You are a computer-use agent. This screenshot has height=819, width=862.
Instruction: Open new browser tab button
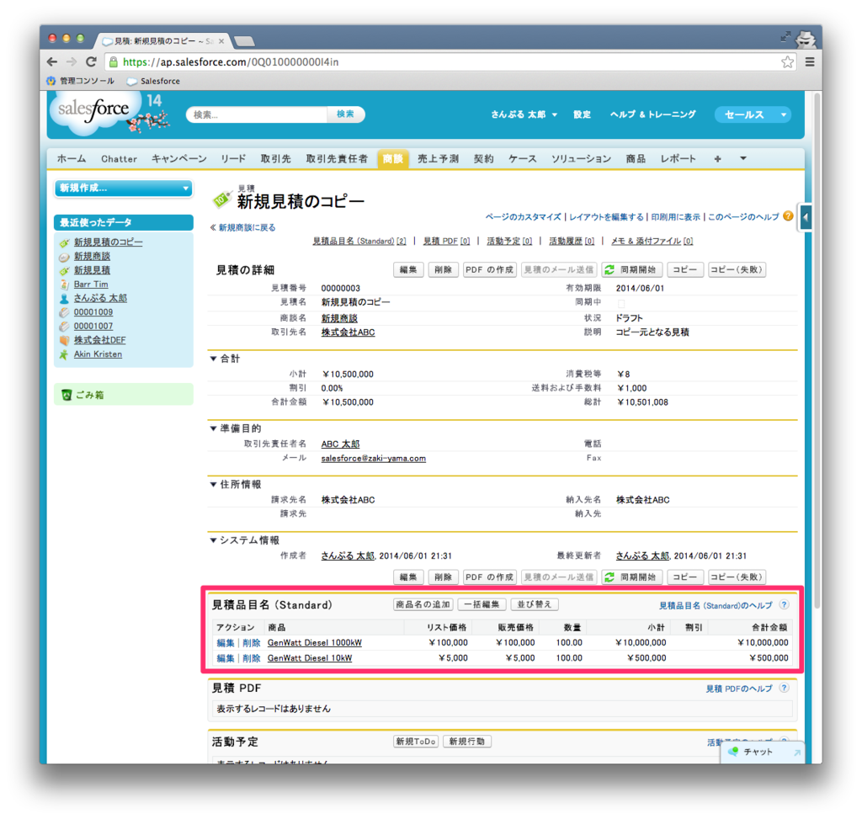click(245, 40)
